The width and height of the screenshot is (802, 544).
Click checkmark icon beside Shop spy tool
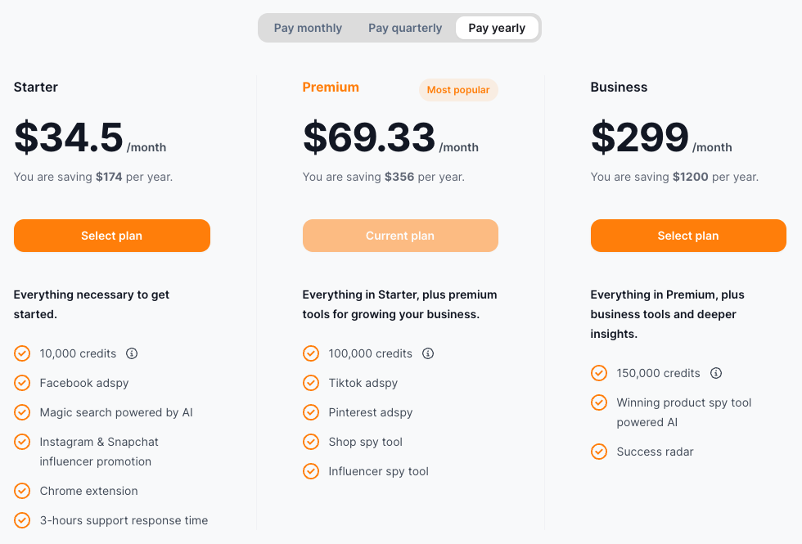tap(311, 442)
